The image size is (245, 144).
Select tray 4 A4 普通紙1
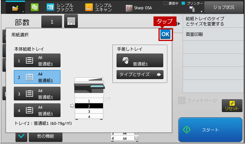(x=37, y=110)
